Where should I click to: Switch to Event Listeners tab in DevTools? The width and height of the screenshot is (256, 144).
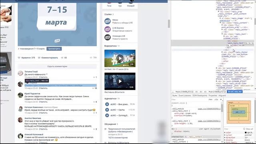pyautogui.click(x=185, y=96)
